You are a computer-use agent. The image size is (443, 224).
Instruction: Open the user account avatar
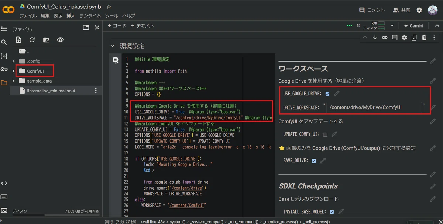tap(433, 10)
